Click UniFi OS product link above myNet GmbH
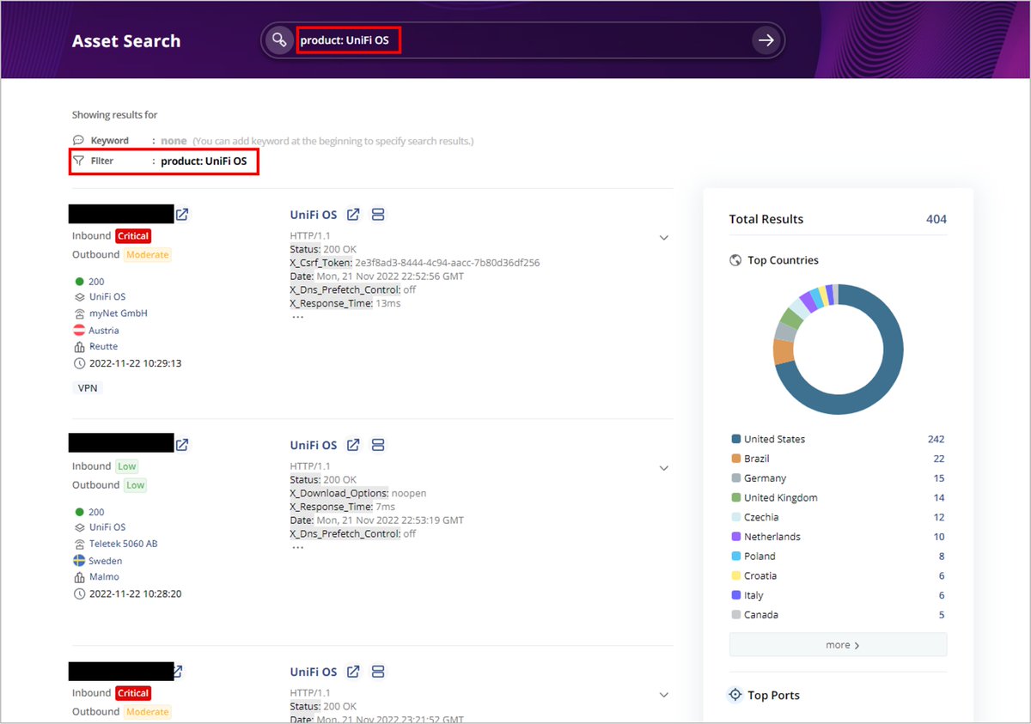Screen dimensions: 1031x724 (107, 297)
